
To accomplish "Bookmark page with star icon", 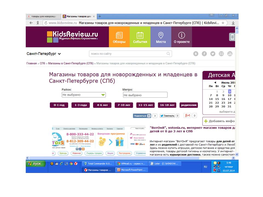I will point(223,23).
